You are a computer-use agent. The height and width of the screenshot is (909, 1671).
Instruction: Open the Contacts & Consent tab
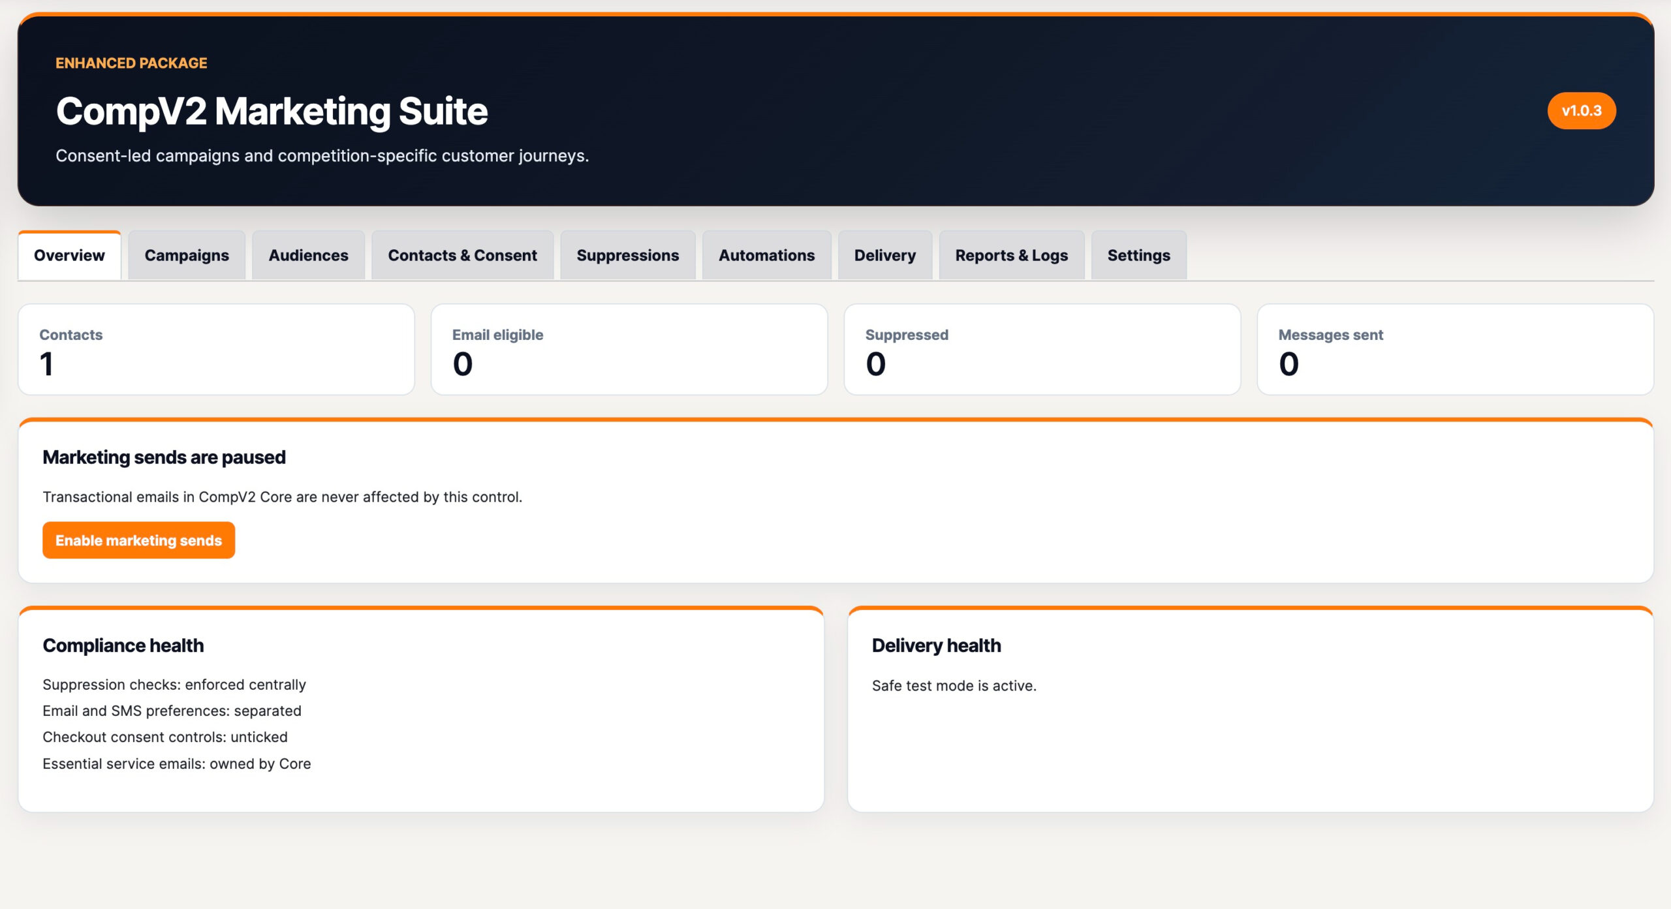click(x=462, y=255)
